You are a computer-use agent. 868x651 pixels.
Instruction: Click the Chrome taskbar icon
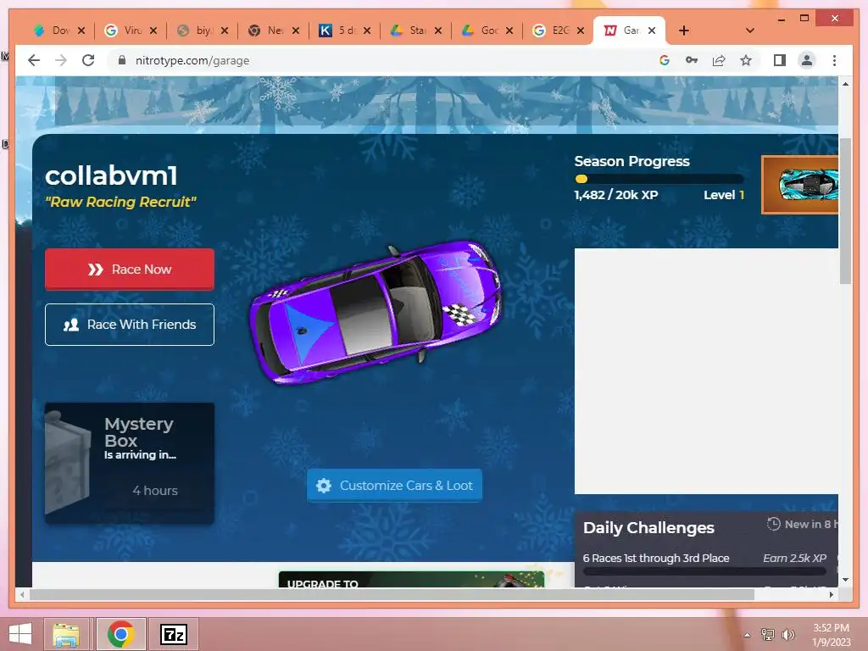pos(120,634)
